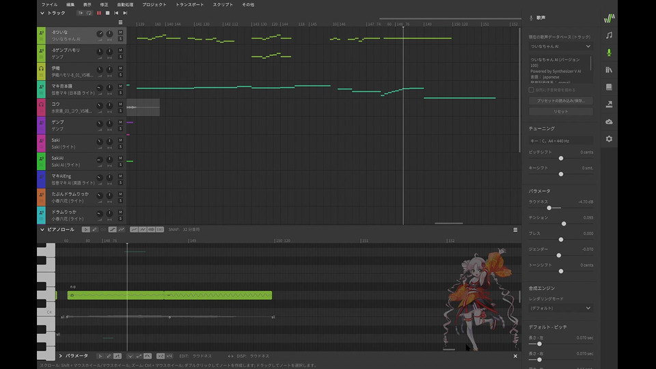Click the ピッチシフト slider handle
656x369 pixels.
[561, 158]
